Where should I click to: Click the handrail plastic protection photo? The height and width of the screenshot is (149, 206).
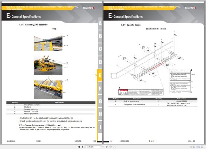(x=48, y=43)
